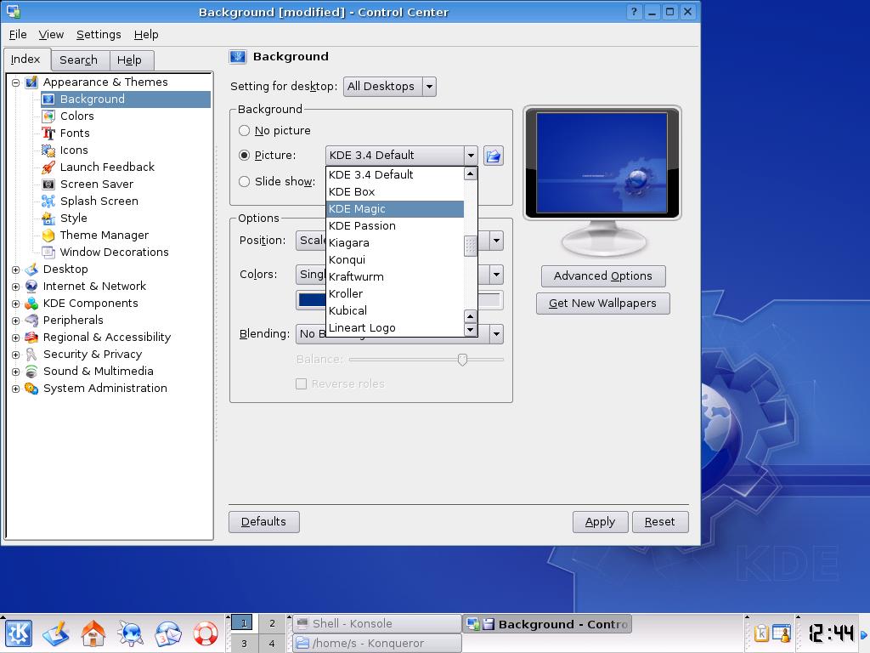
Task: Click the Internet & Network globe icon
Action: point(31,287)
